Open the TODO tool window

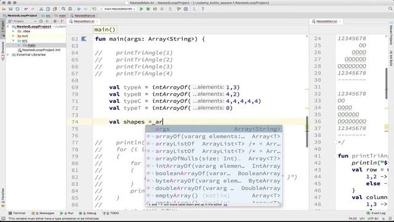(x=111, y=213)
